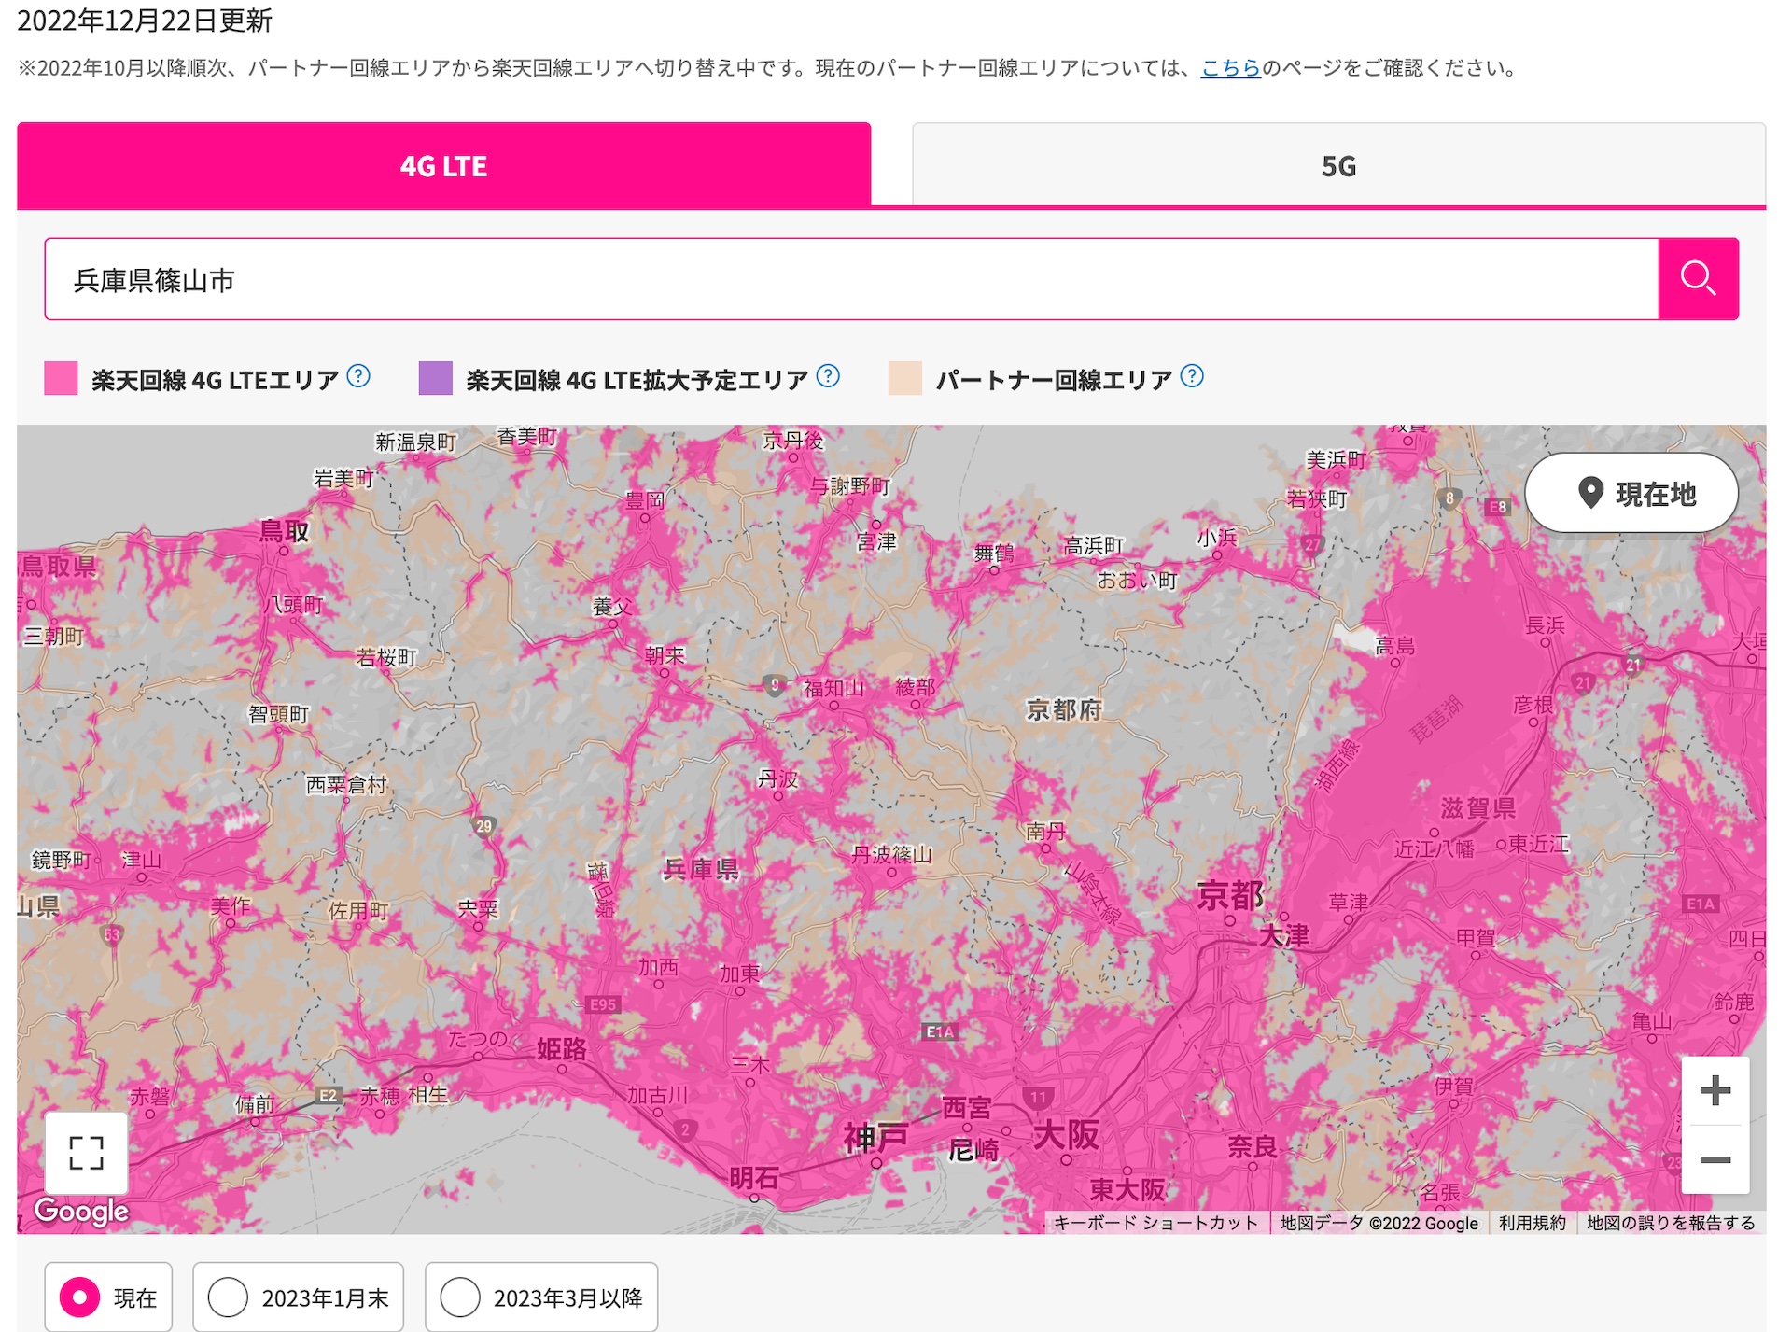Click the pink 4G LTE legend swatch

tap(61, 378)
